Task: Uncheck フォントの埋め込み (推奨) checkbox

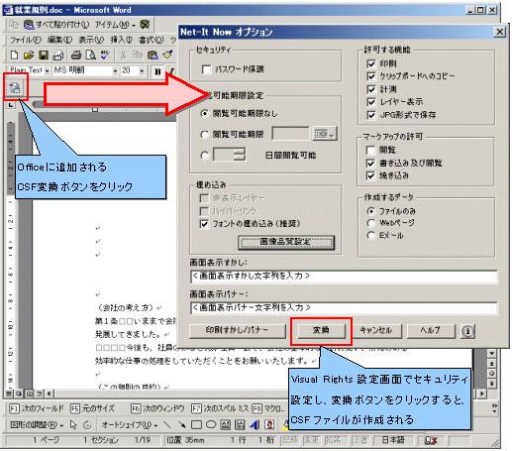Action: coord(204,224)
